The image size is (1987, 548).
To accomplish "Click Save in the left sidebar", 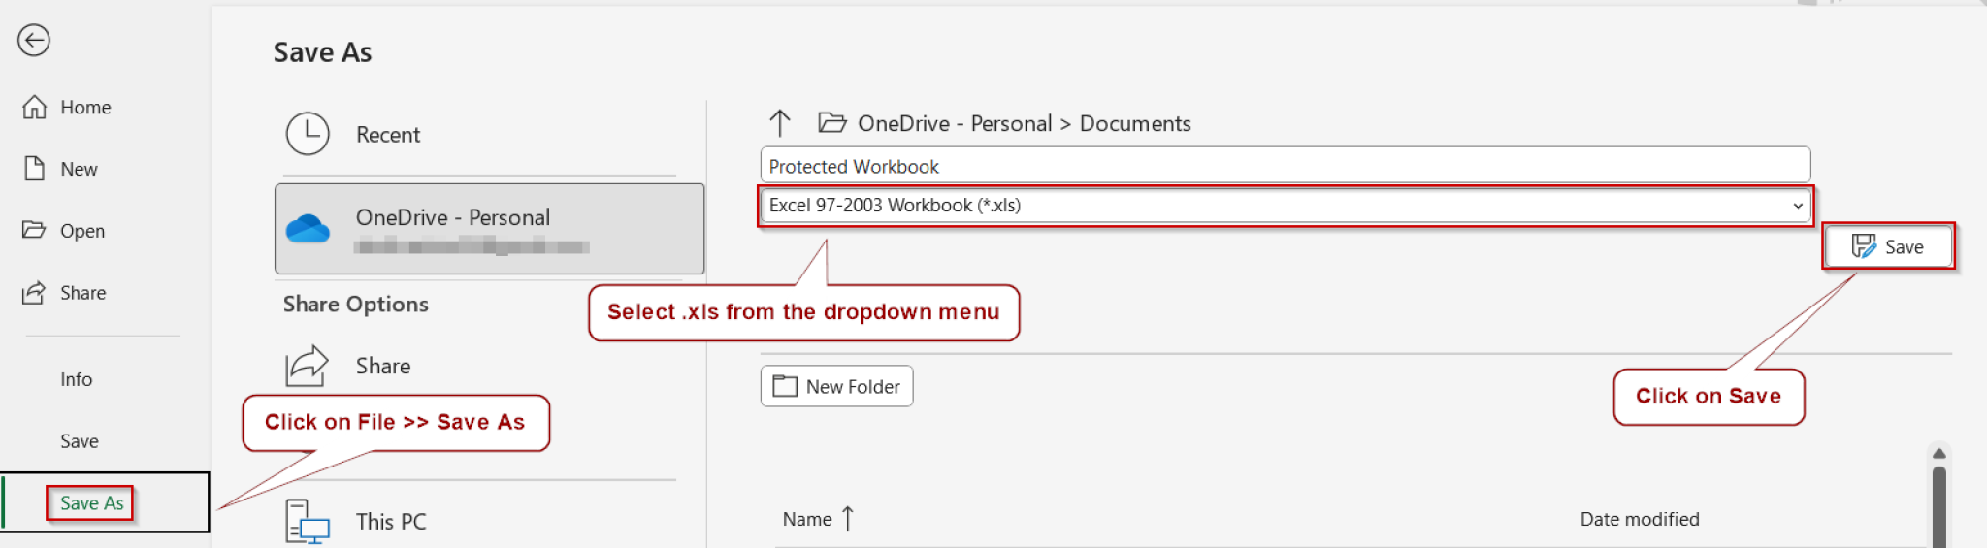I will 79,441.
